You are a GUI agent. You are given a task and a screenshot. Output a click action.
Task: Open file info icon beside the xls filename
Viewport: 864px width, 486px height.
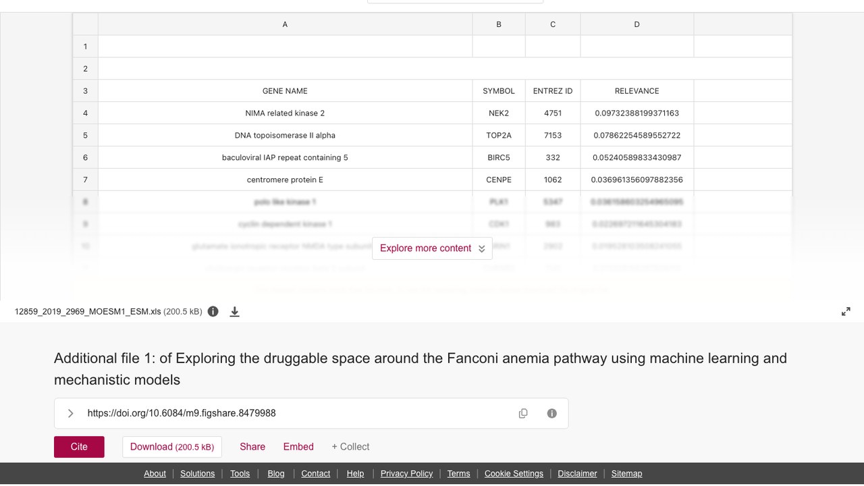coord(213,312)
